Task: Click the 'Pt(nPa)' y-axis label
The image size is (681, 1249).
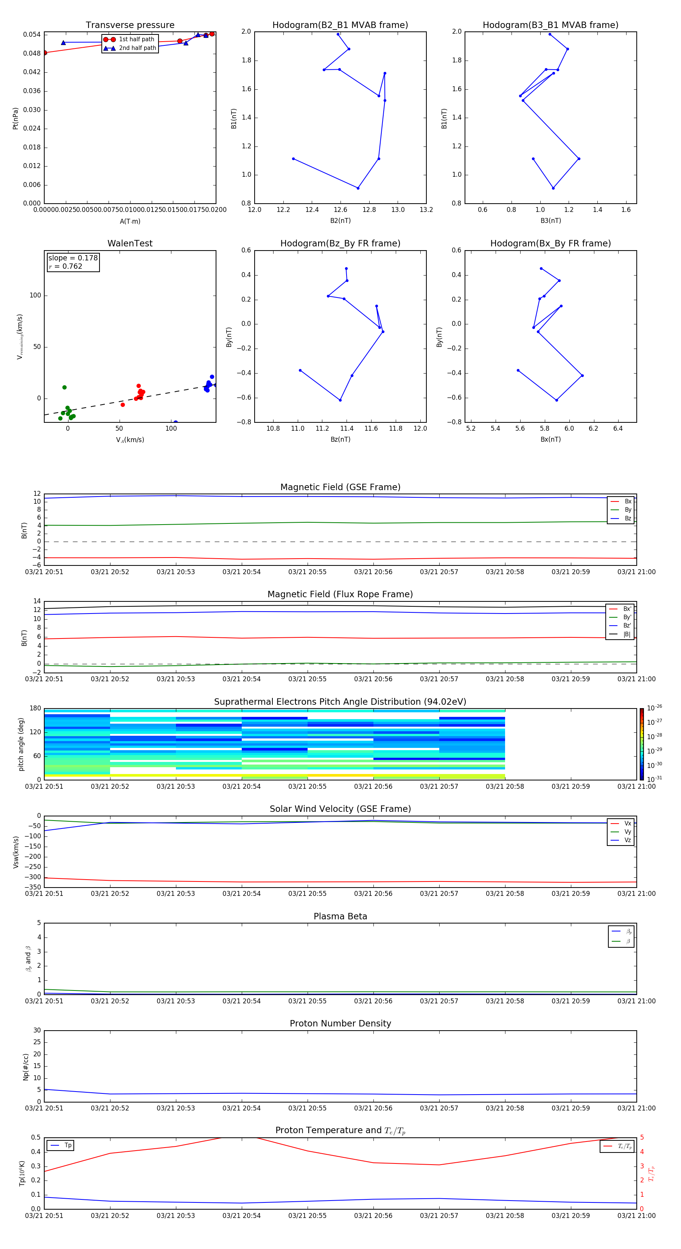Action: coord(16,118)
